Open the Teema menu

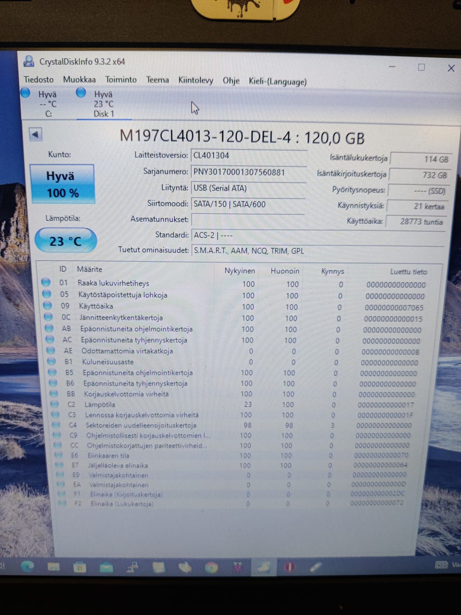click(158, 80)
